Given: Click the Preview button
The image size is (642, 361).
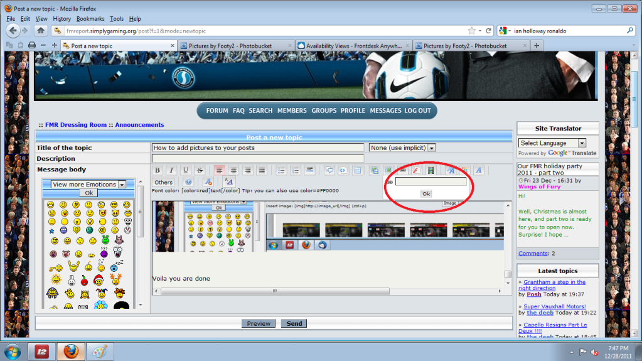Looking at the screenshot, I should pos(259,324).
